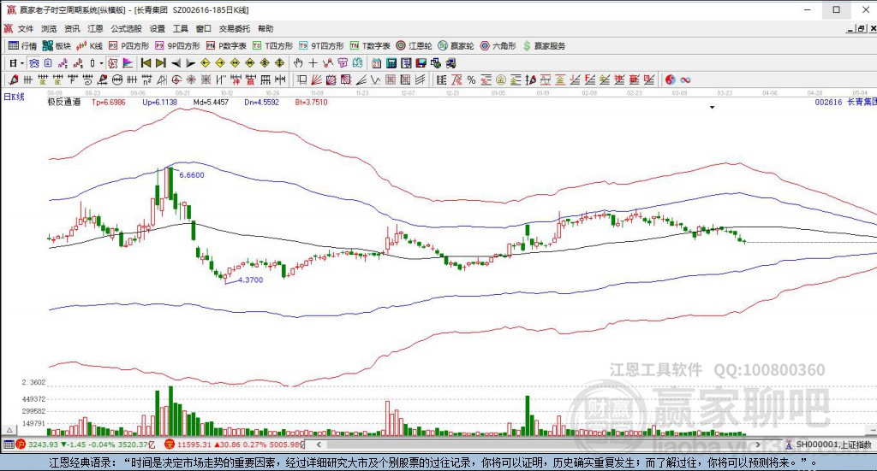Screen dimensions: 877x471
Task: Click small black triangle marker atop chart
Action: point(712,107)
